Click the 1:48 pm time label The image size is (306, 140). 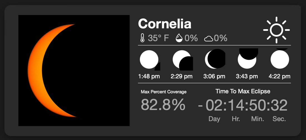(149, 76)
